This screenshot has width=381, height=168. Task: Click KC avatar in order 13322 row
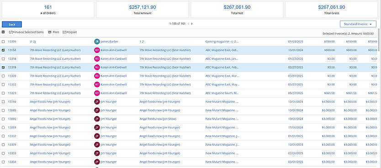click(x=97, y=84)
